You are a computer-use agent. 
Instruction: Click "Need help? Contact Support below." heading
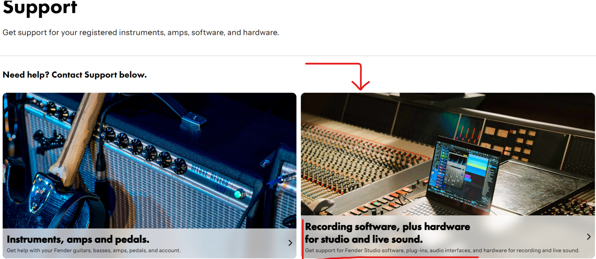pyautogui.click(x=75, y=75)
